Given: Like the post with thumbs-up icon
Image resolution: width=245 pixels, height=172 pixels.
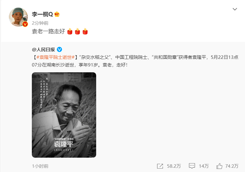Looking at the screenshot, I should [219, 166].
